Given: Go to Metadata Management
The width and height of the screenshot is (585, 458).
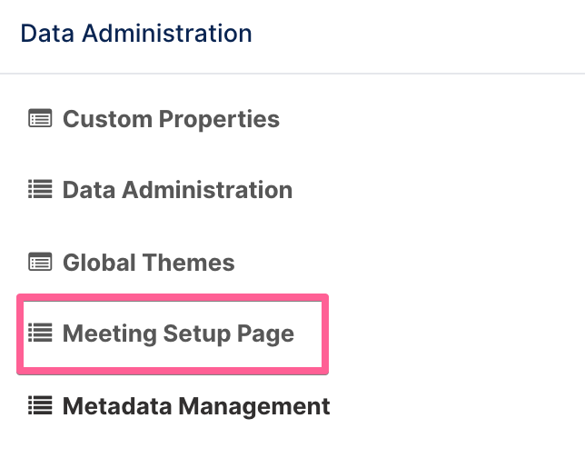Looking at the screenshot, I should click(180, 405).
